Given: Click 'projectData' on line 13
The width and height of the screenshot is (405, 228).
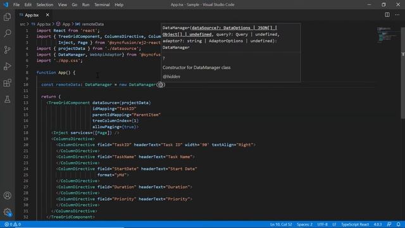Looking at the screenshot, I should tap(135, 103).
